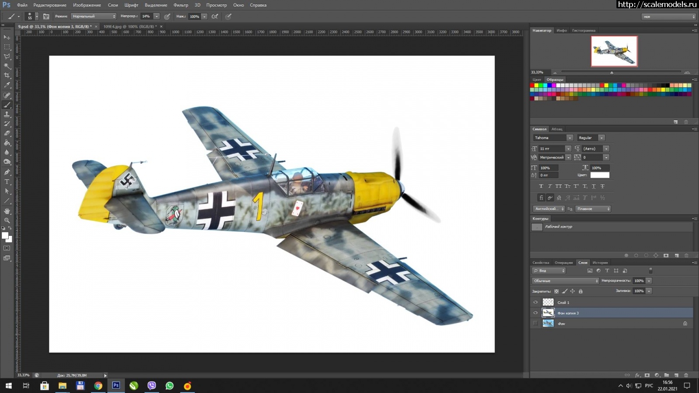Select the Dodge/Sponge tool
Image resolution: width=699 pixels, height=393 pixels.
[x=7, y=162]
